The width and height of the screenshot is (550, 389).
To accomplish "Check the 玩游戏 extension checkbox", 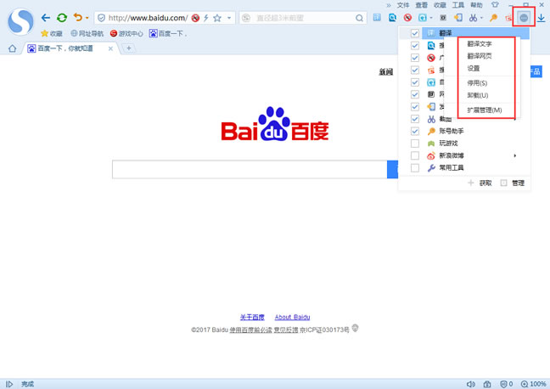I will (414, 144).
